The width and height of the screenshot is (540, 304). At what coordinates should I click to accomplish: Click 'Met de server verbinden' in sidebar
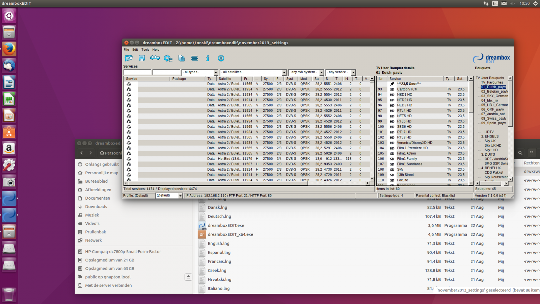pos(108,285)
